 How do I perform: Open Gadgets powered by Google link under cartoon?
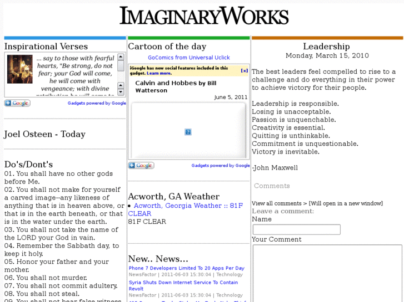point(221,166)
